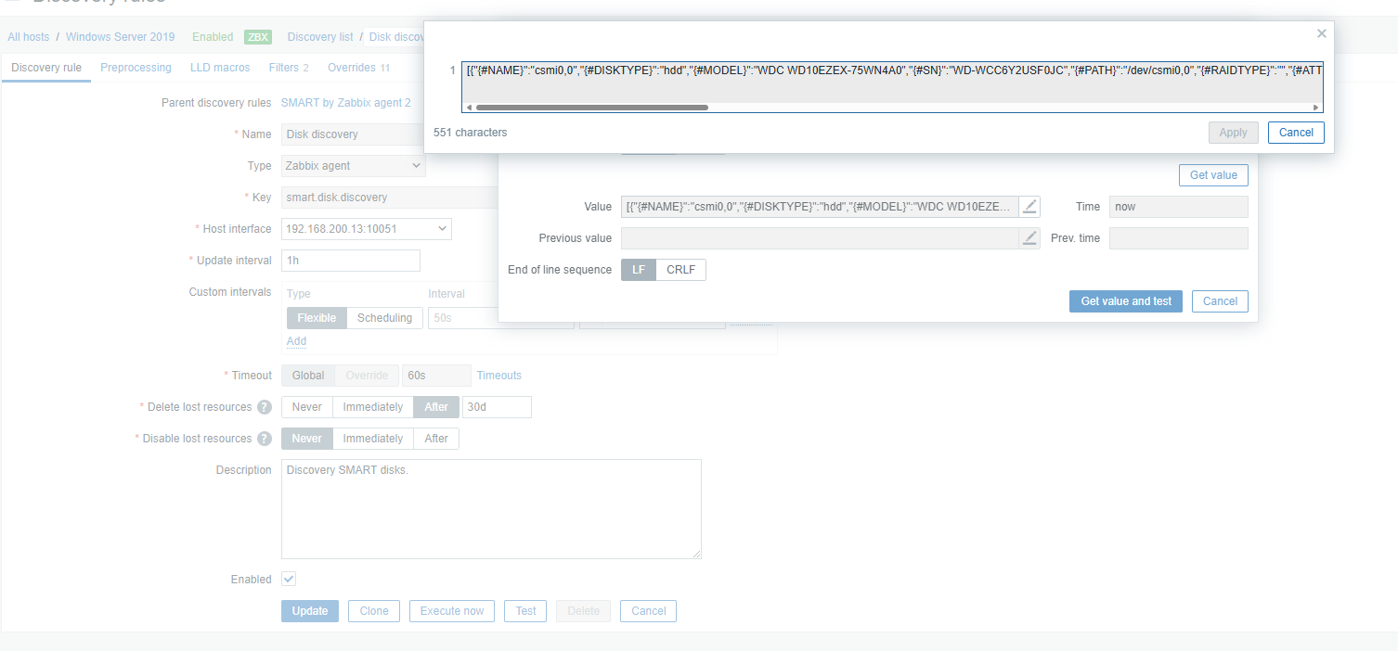Open the Type dropdown showing Zabbix agent

354,166
